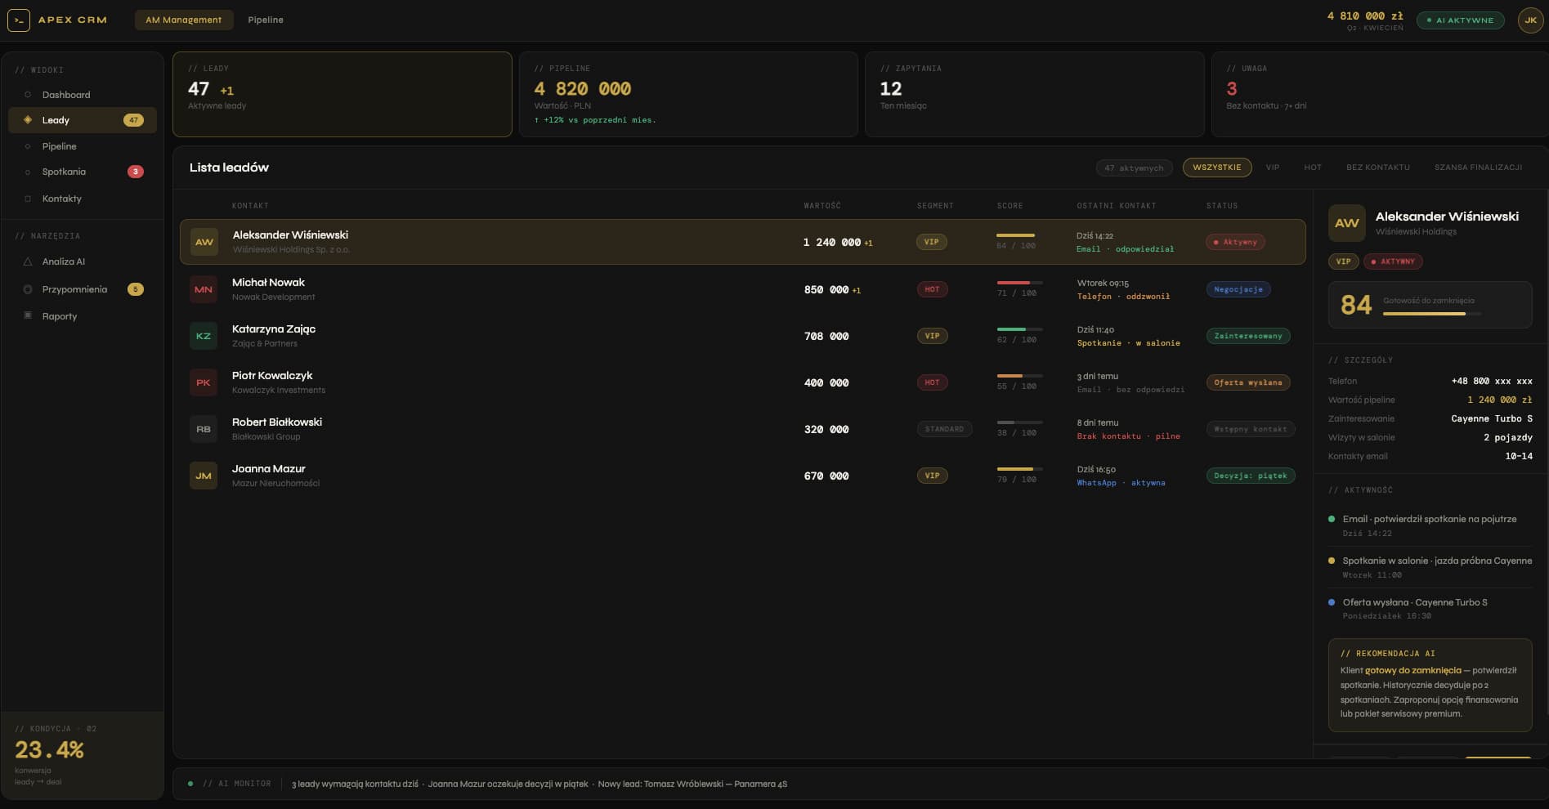Click the RB avatar for Robert Białkowski
1549x809 pixels.
tap(204, 429)
